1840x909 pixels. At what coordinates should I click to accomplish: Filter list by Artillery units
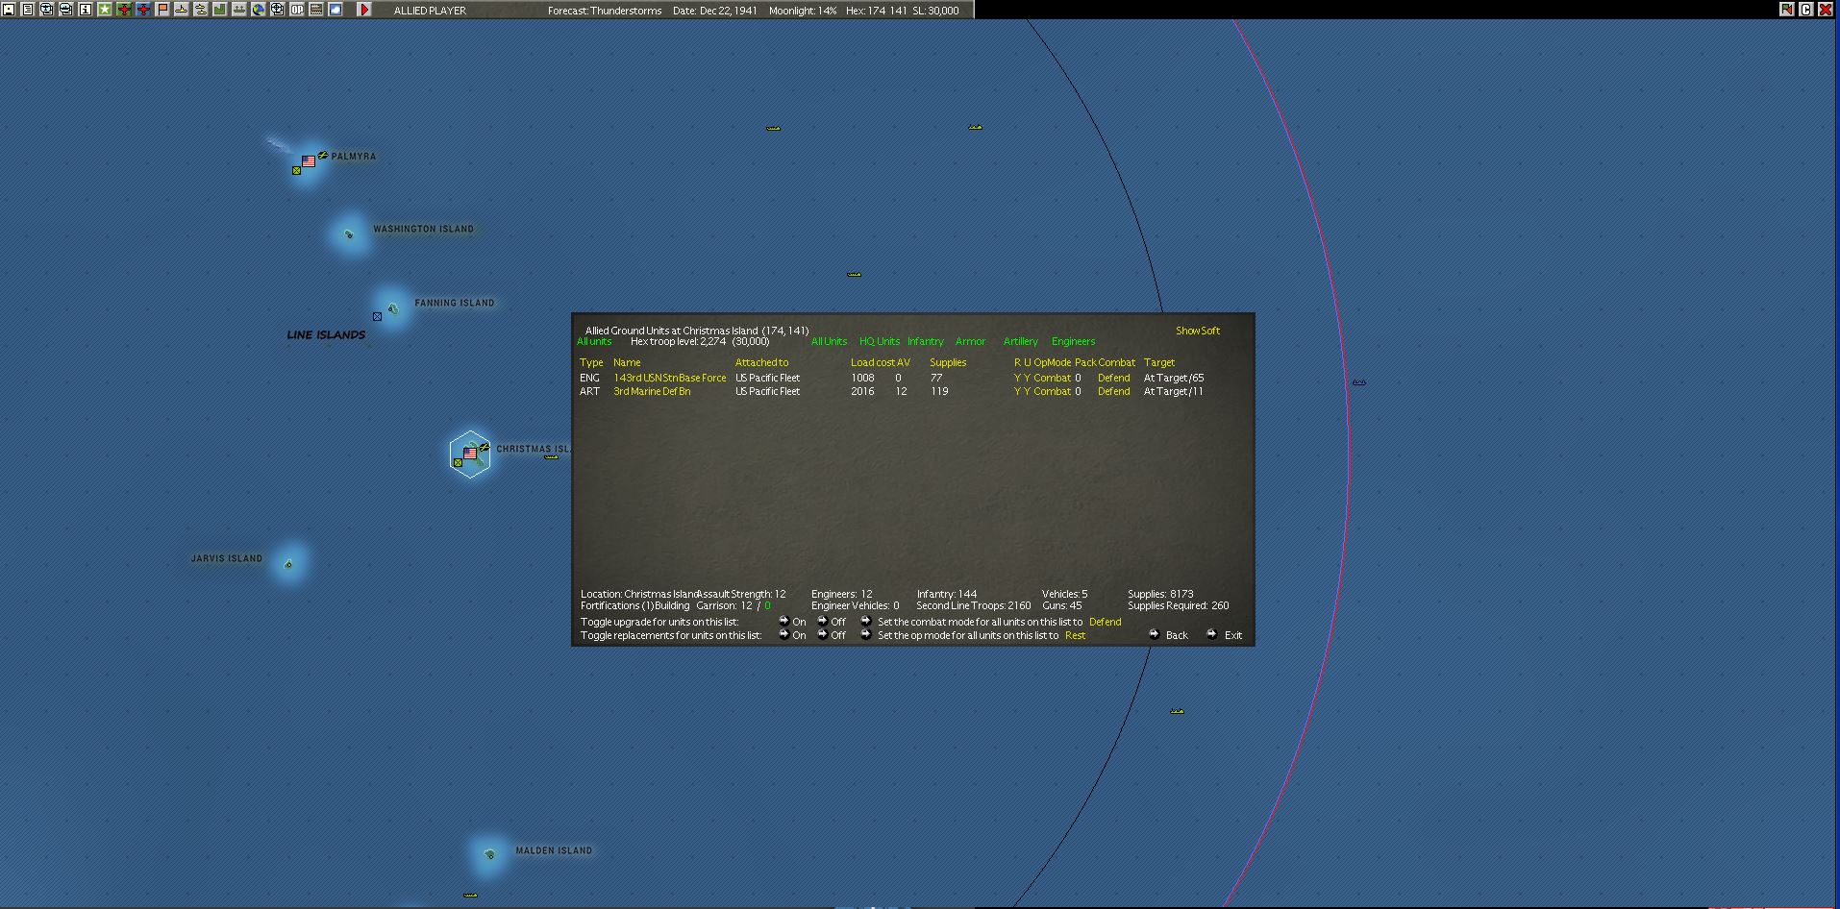(1020, 341)
